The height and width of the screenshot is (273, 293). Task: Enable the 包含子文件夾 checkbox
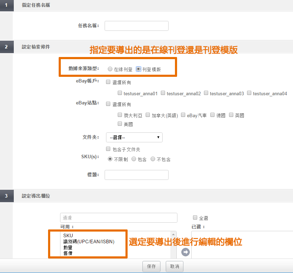coord(108,149)
